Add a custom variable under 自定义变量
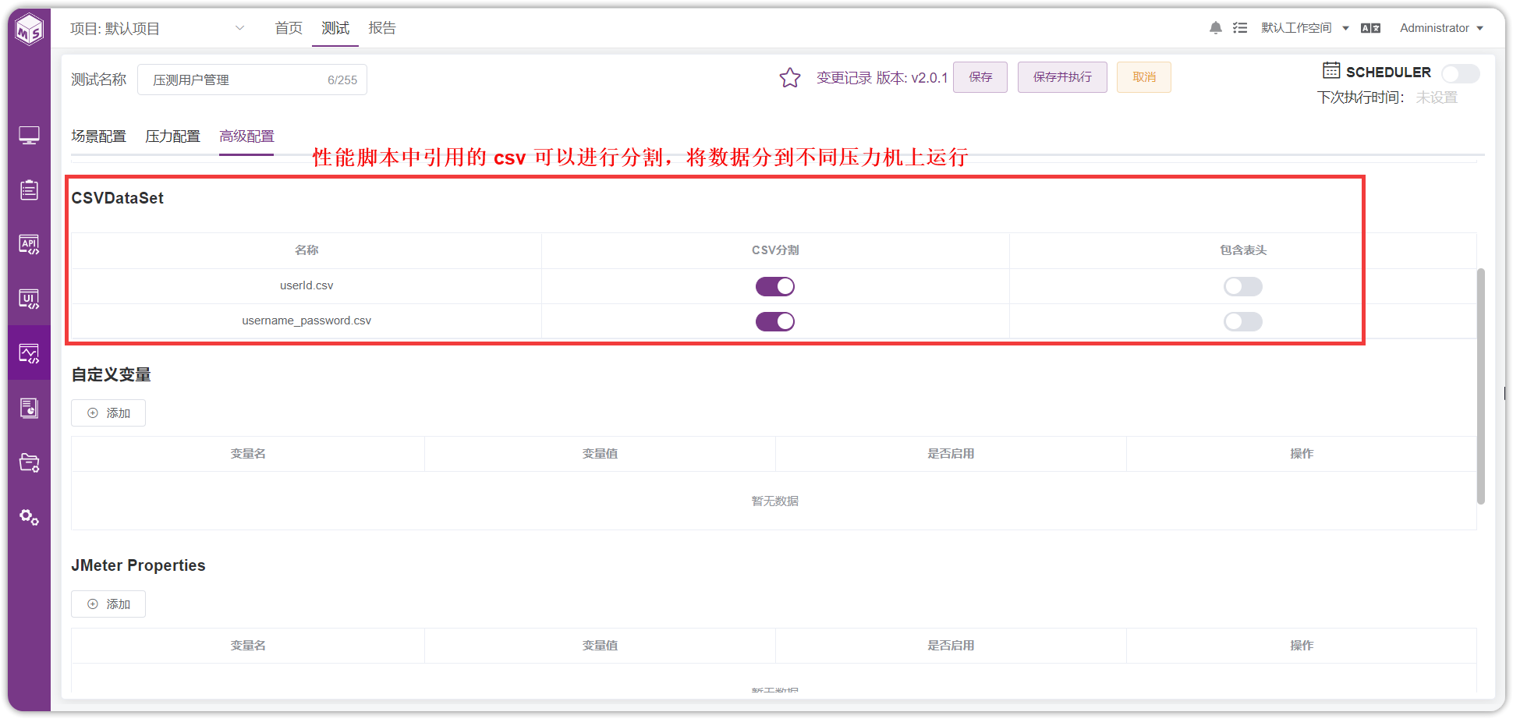The image size is (1513, 719). (108, 413)
